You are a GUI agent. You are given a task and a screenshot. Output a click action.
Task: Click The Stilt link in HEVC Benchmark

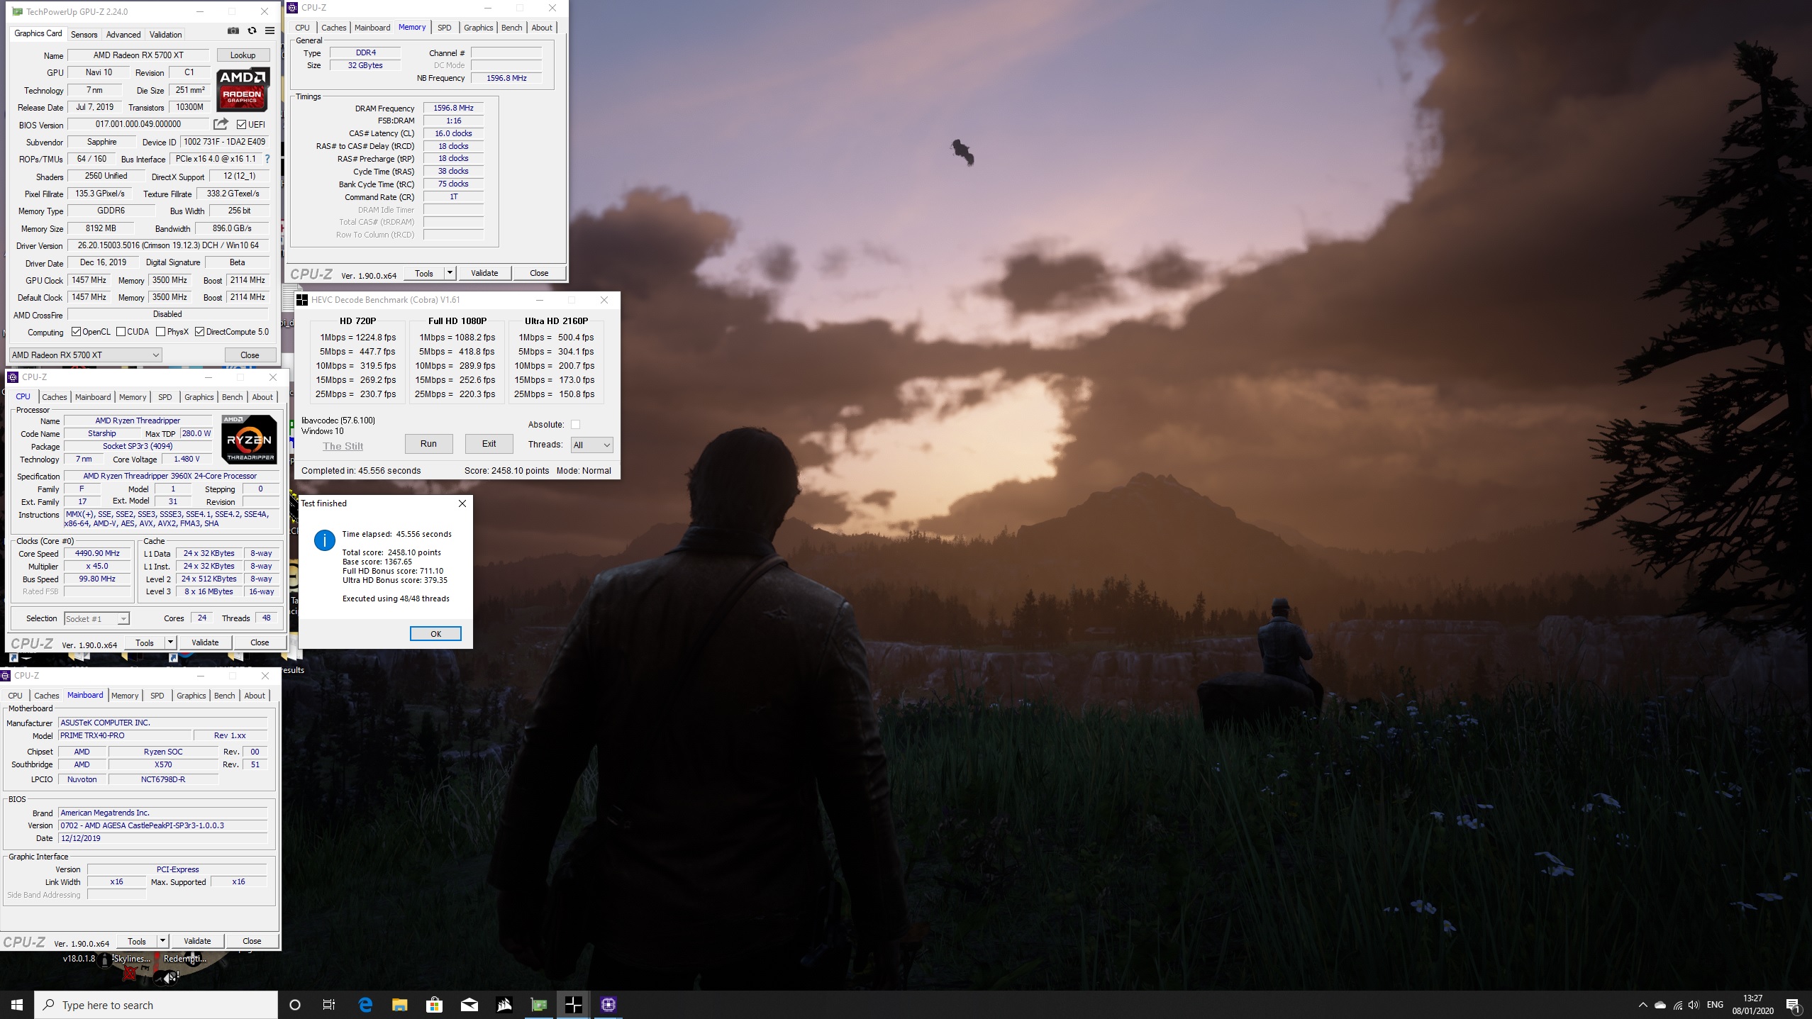tap(343, 446)
